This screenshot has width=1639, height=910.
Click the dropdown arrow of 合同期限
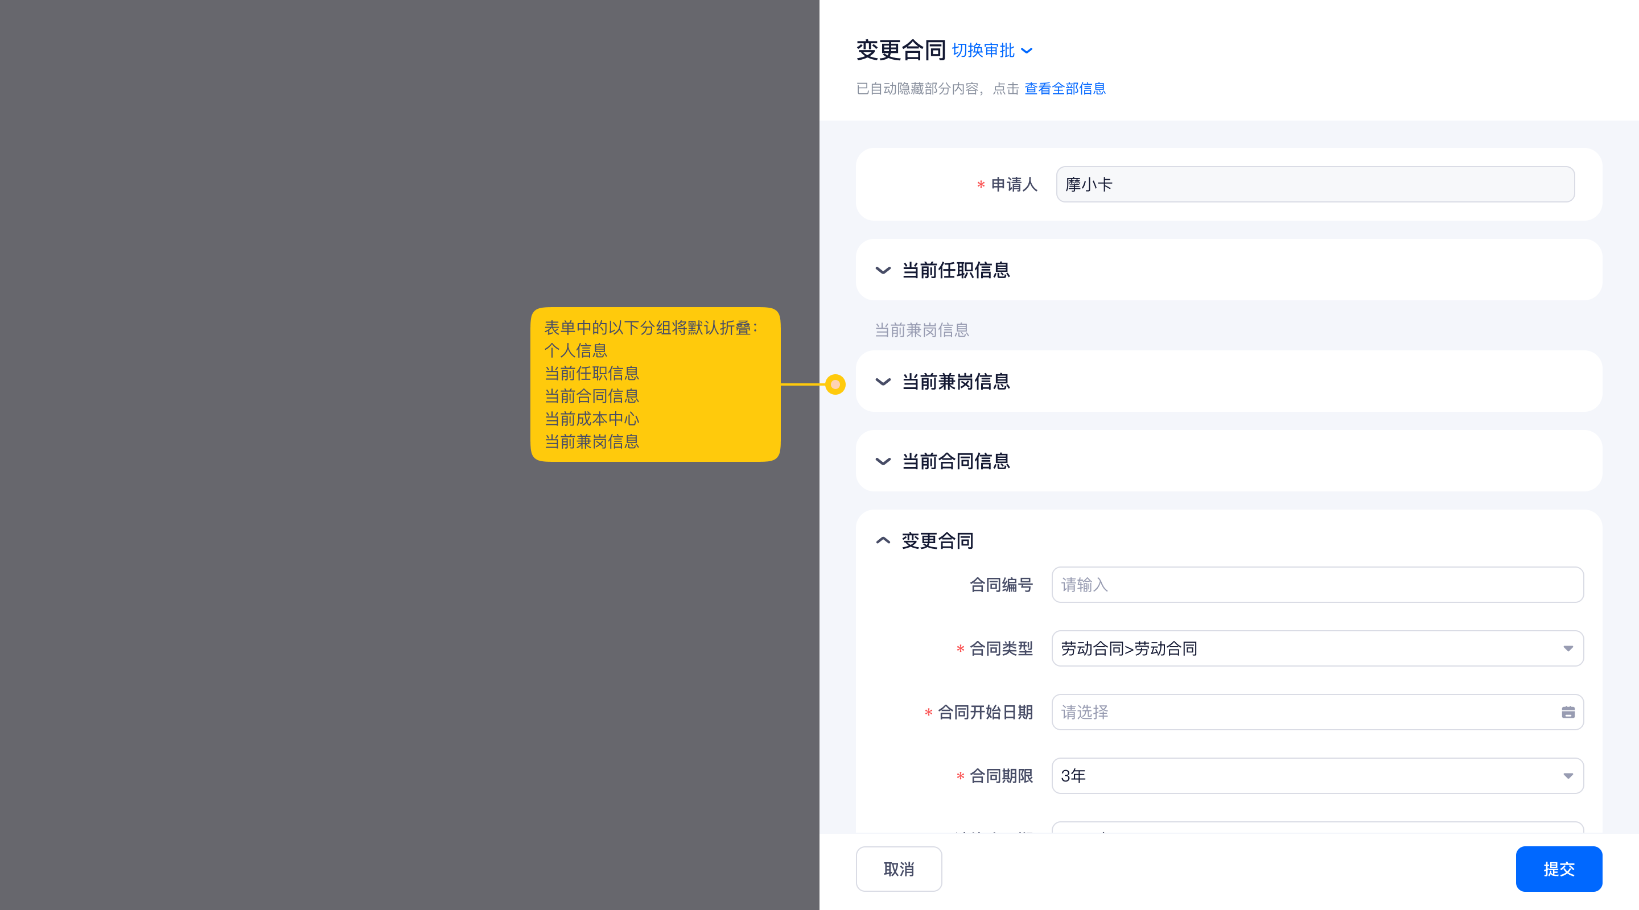(x=1568, y=776)
